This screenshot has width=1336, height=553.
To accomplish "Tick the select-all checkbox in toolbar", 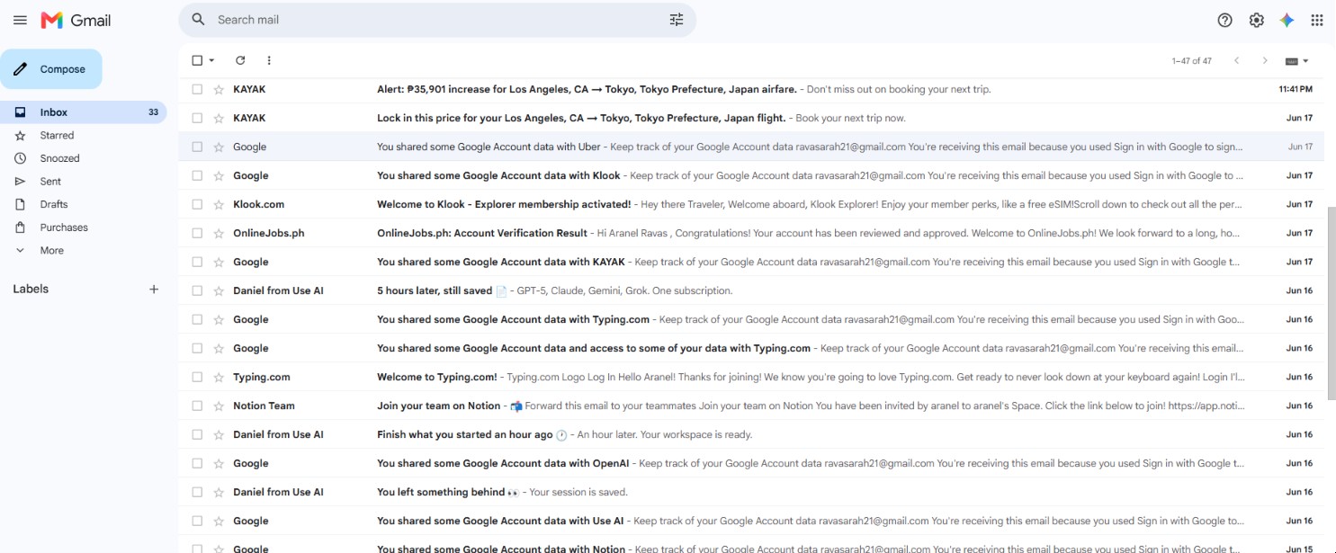I will pos(197,60).
